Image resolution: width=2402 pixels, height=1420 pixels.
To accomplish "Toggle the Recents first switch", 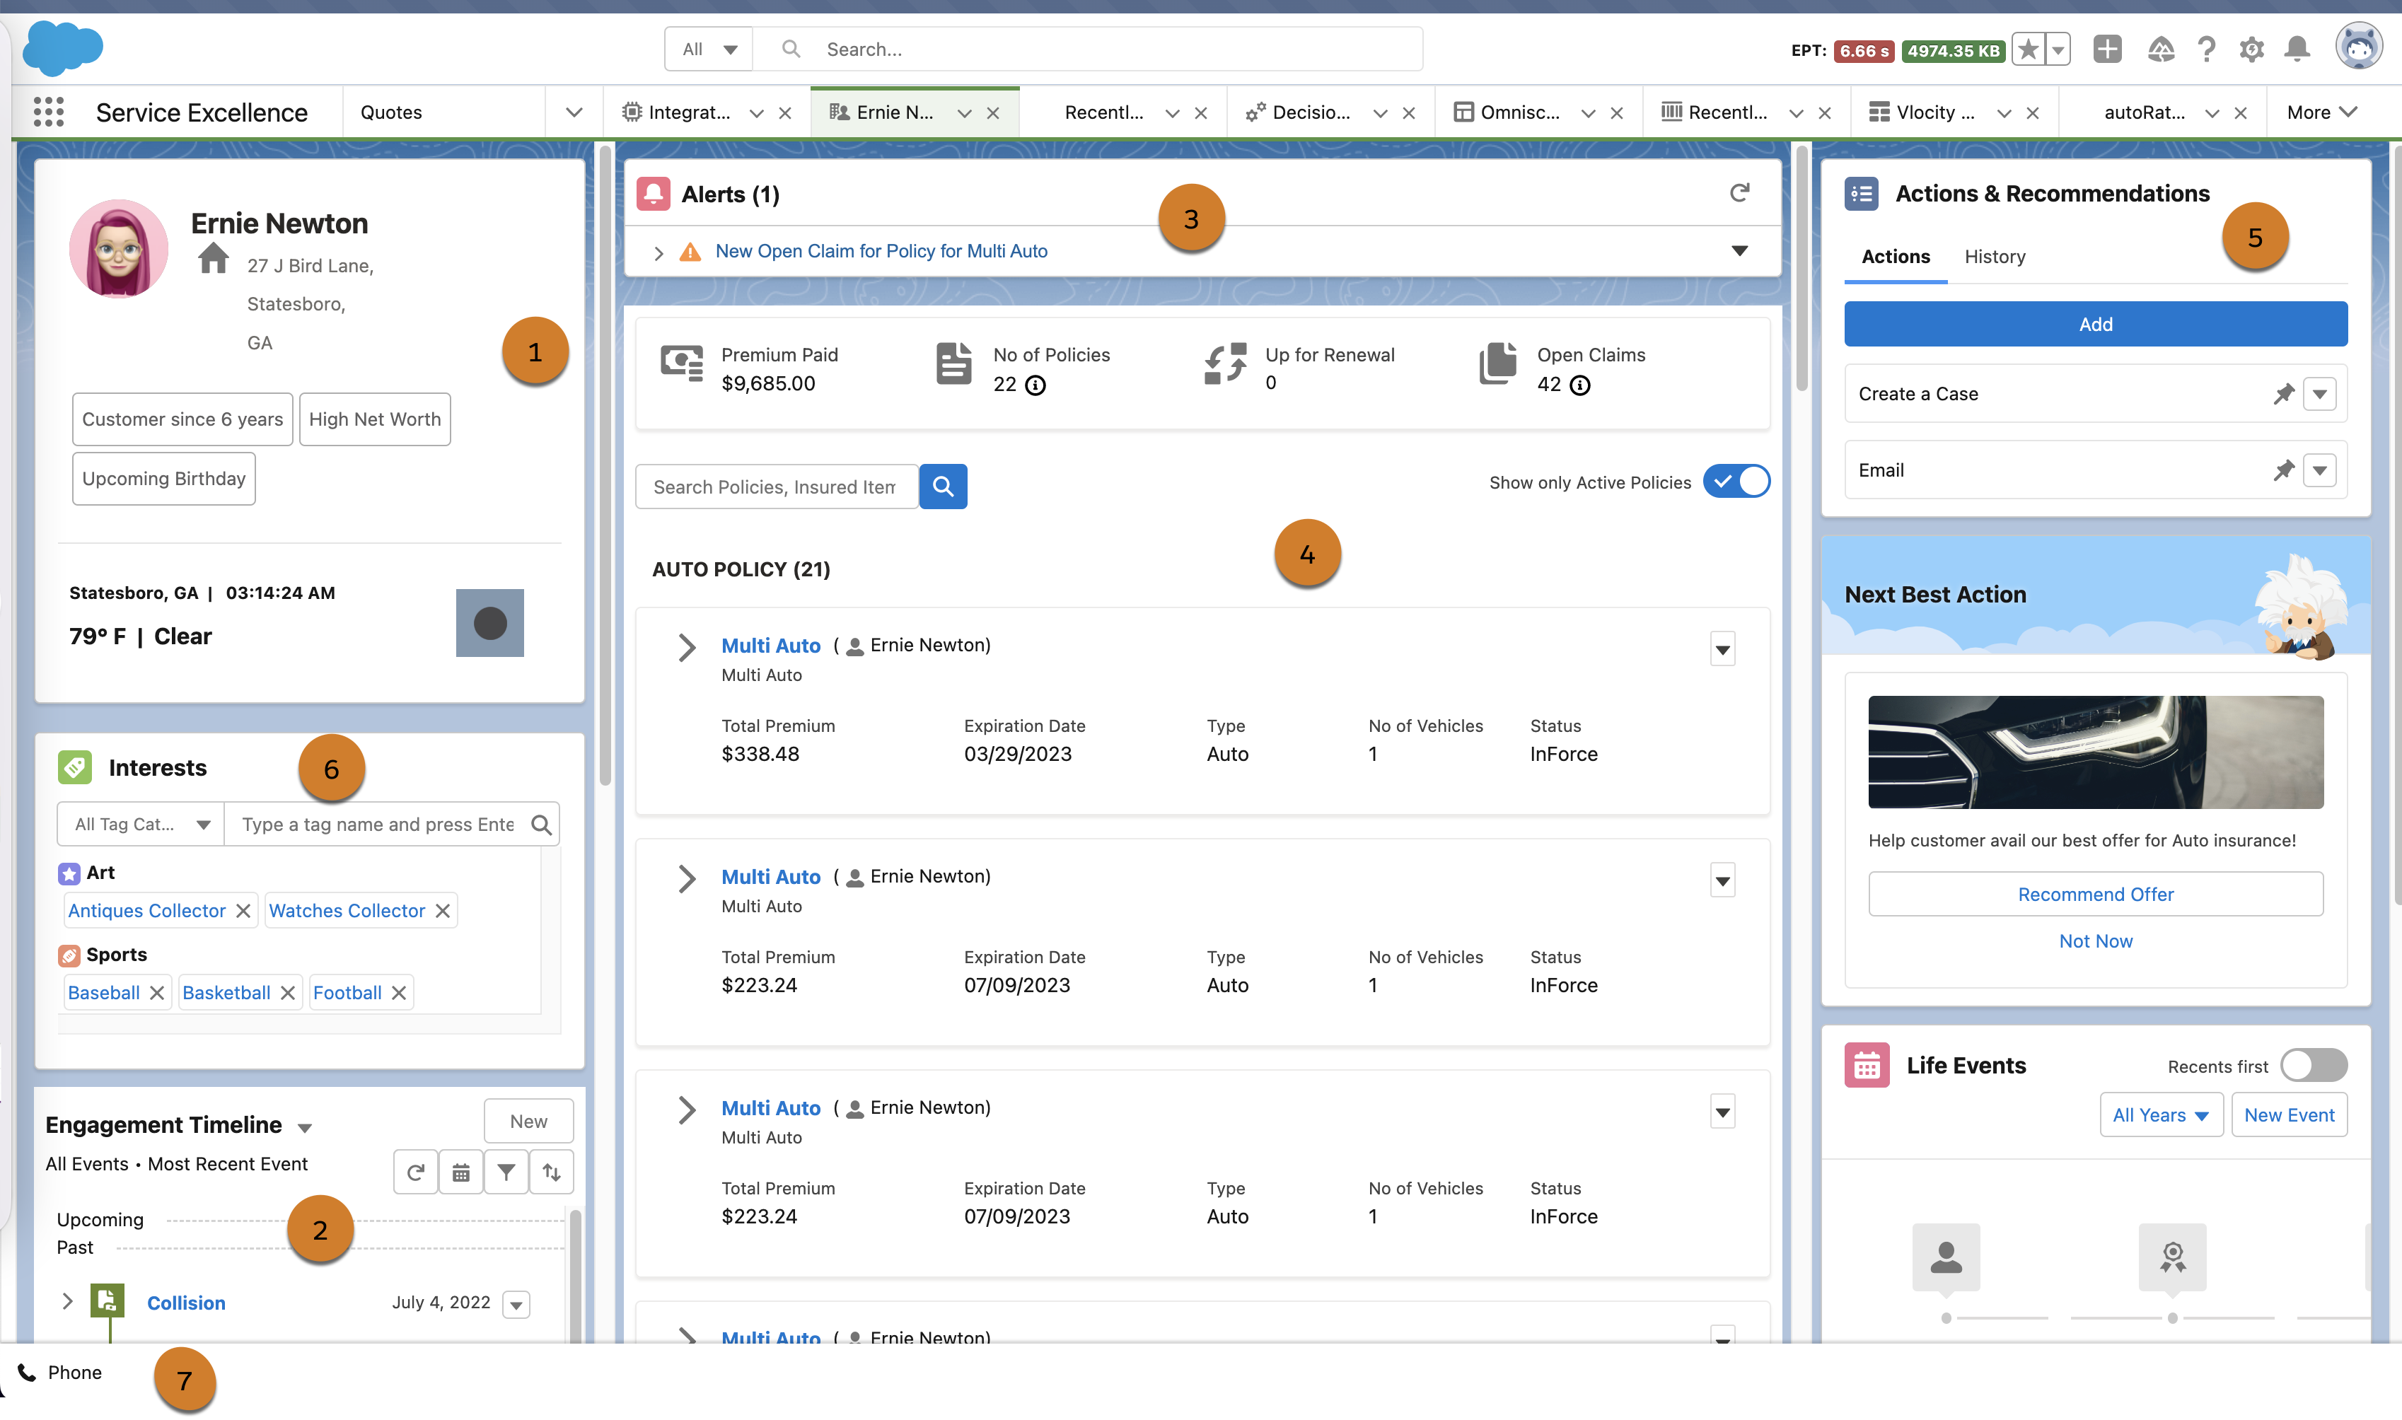I will tap(2313, 1065).
